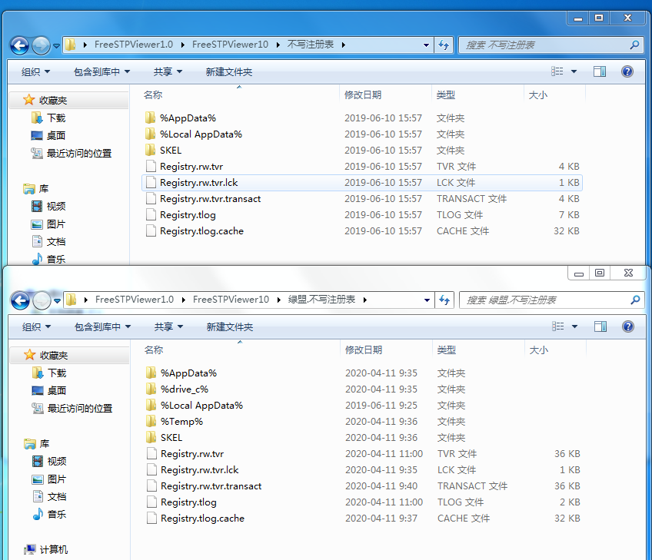The height and width of the screenshot is (560, 652).
Task: Go back in the top Explorer window
Action: coord(19,45)
